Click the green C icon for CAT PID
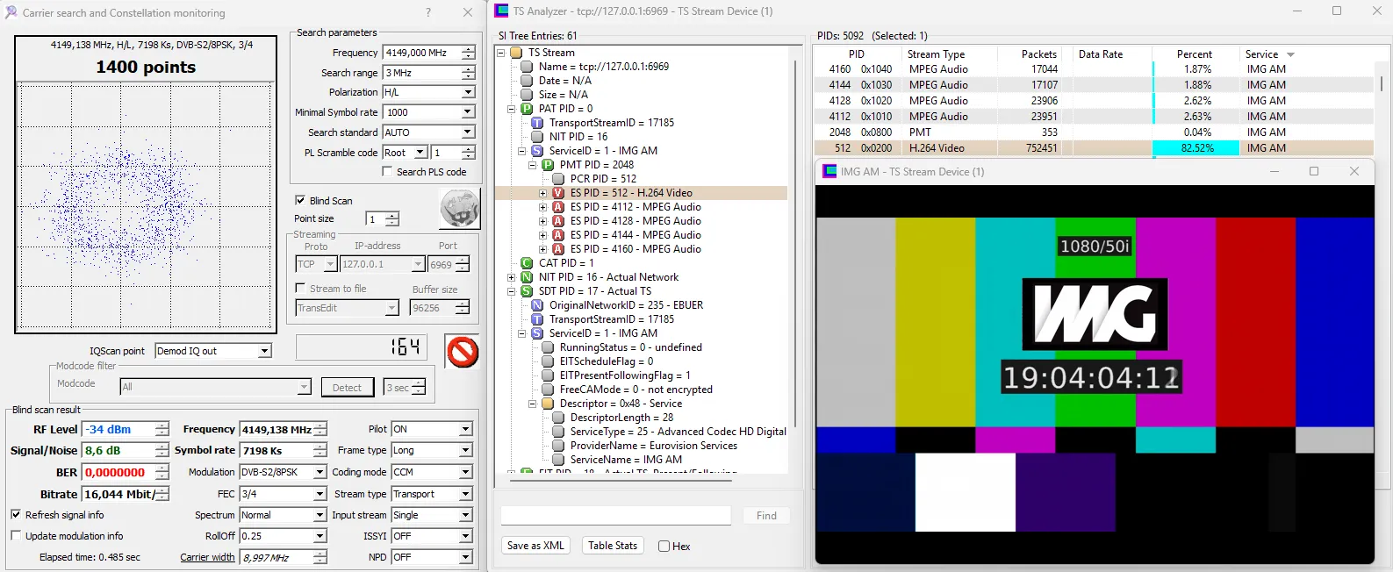1393x572 pixels. coord(527,263)
